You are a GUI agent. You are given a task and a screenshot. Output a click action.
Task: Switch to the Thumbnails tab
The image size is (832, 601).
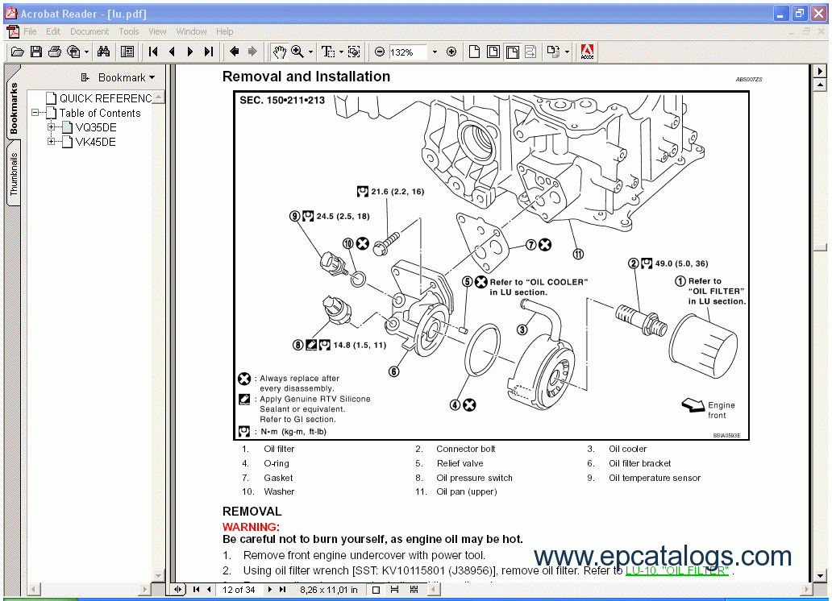pyautogui.click(x=14, y=175)
